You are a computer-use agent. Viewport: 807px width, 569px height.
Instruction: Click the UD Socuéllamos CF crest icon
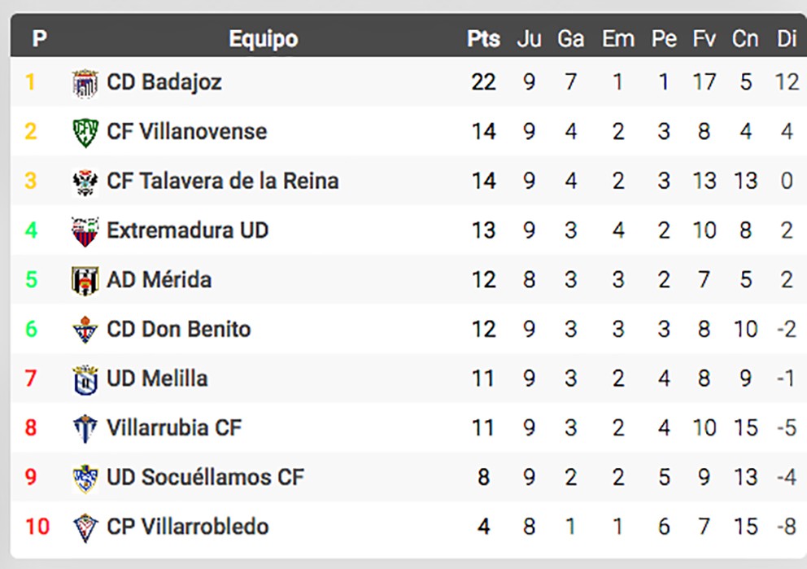pos(85,478)
